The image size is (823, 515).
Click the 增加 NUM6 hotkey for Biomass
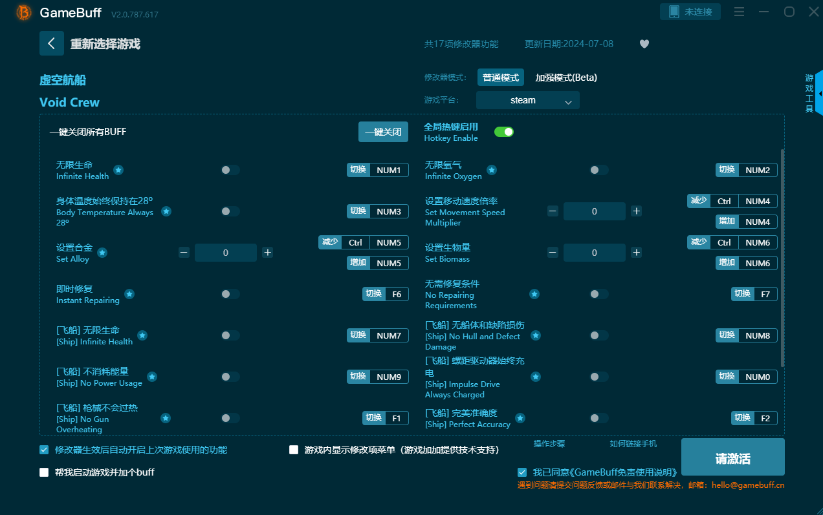(747, 263)
